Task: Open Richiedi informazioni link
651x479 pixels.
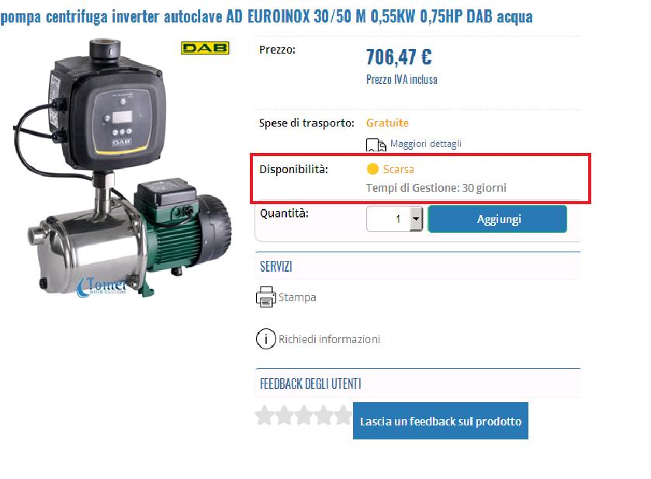Action: click(x=329, y=339)
